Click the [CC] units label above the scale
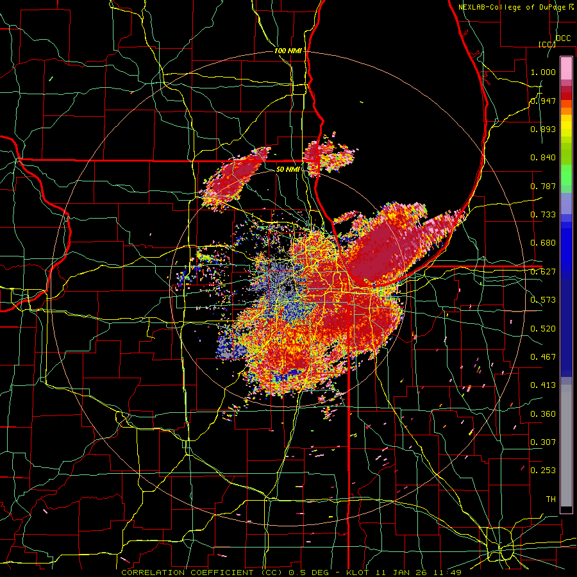577x577 pixels. click(547, 44)
